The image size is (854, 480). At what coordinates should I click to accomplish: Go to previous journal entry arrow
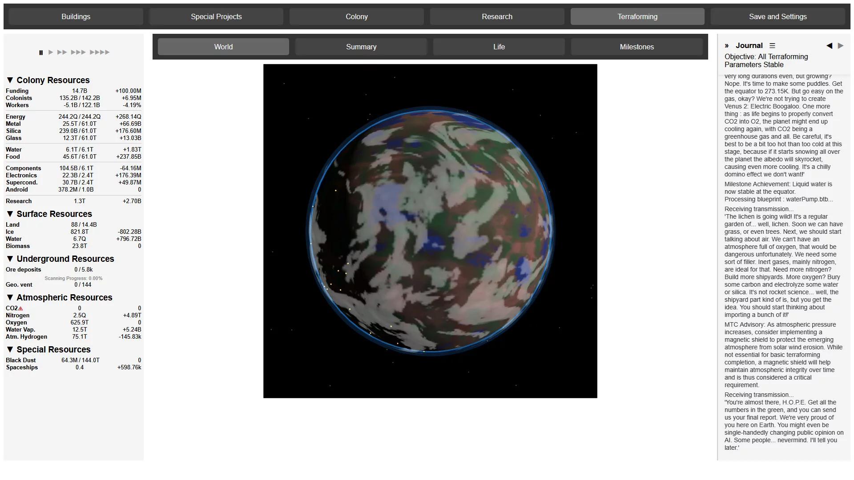coord(829,46)
